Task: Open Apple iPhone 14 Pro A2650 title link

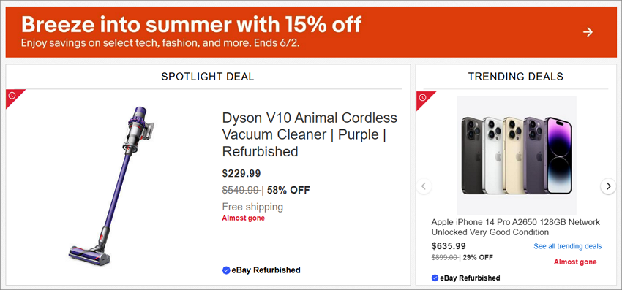Action: click(516, 227)
